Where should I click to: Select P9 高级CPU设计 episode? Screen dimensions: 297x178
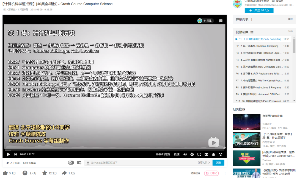[262, 94]
